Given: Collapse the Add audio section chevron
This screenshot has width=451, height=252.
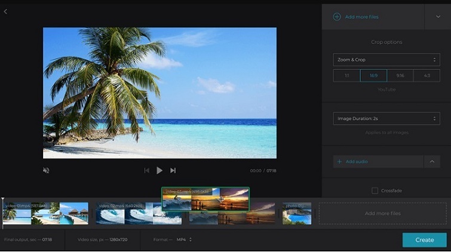Looking at the screenshot, I should (432, 161).
